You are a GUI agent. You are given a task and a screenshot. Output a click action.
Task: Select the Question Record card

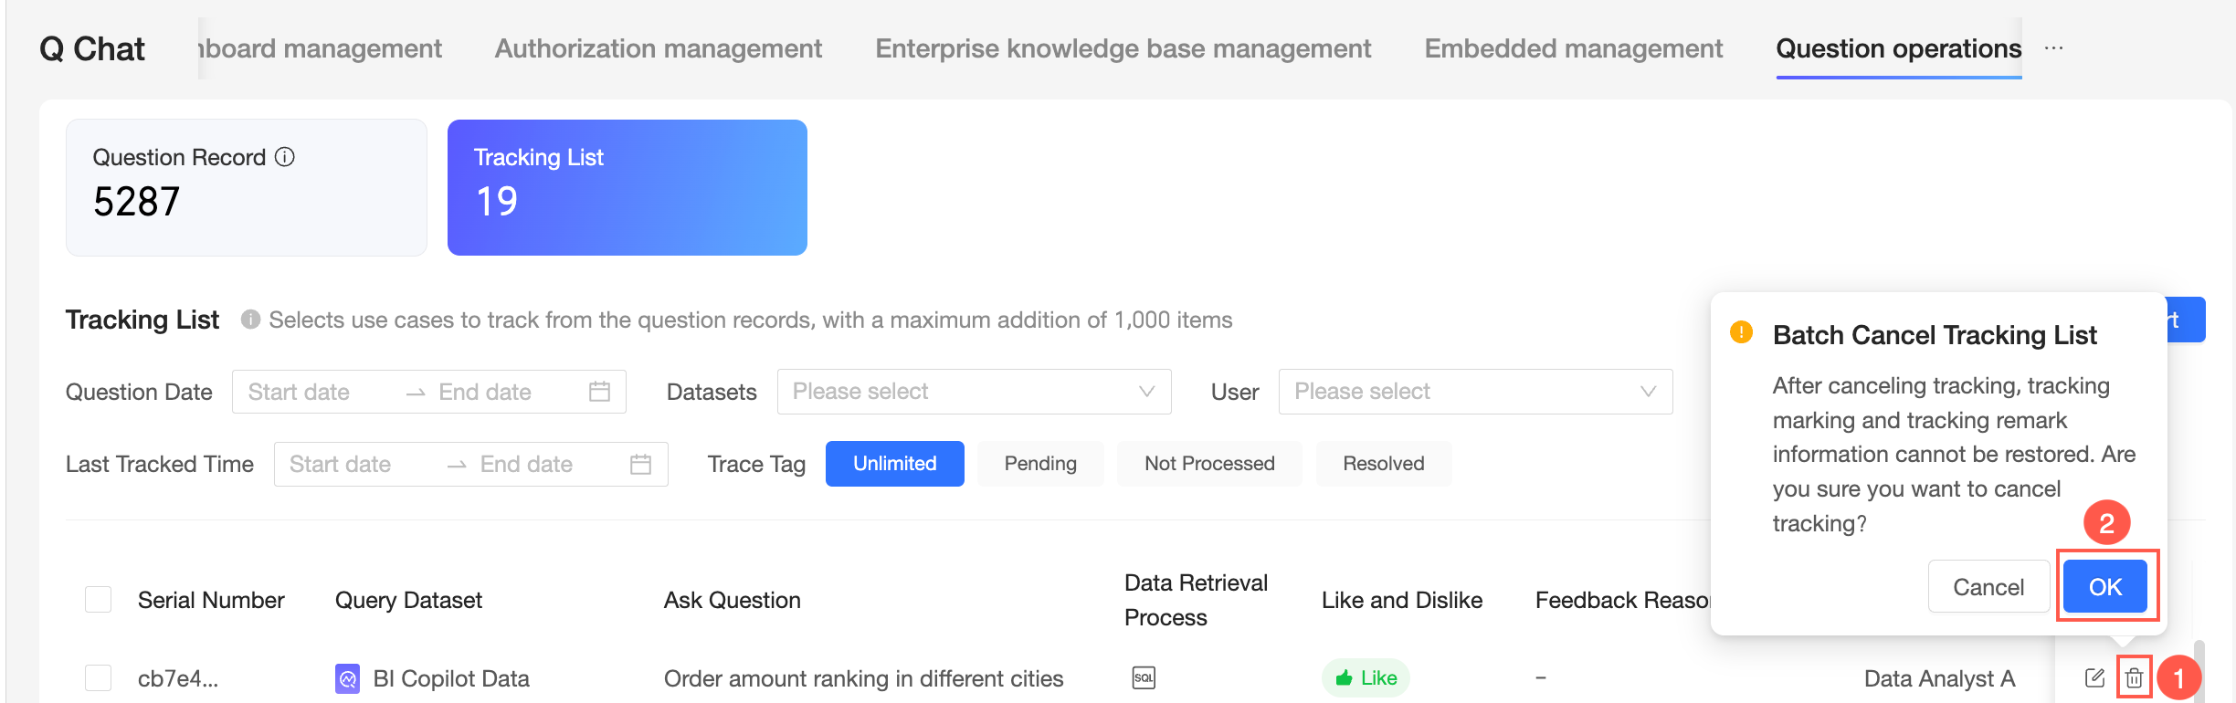246,187
